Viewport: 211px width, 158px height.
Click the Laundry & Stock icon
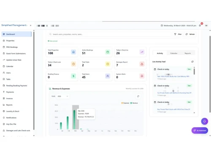click(4, 111)
